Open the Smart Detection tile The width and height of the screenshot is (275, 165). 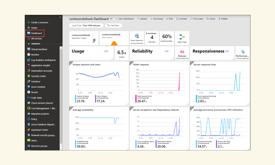click(137, 38)
